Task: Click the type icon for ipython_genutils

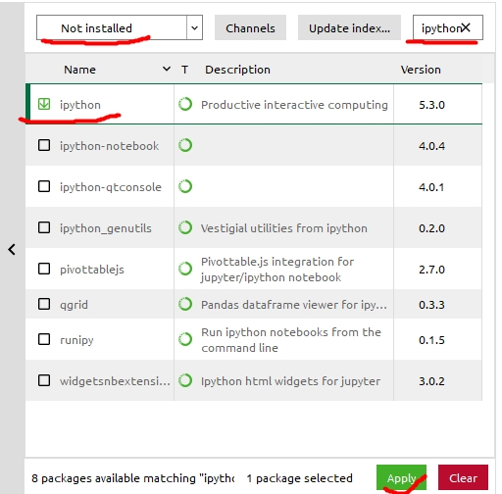Action: pos(185,227)
